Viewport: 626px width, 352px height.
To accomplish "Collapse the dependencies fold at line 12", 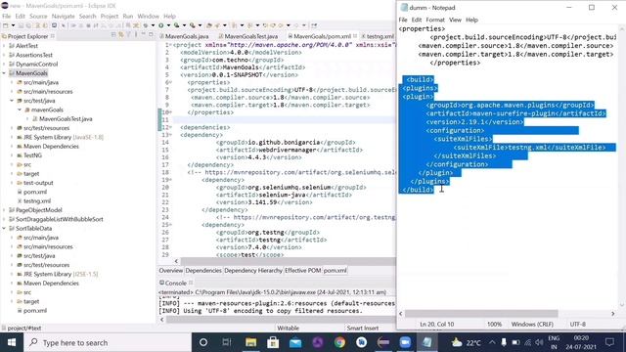I will pyautogui.click(x=171, y=127).
